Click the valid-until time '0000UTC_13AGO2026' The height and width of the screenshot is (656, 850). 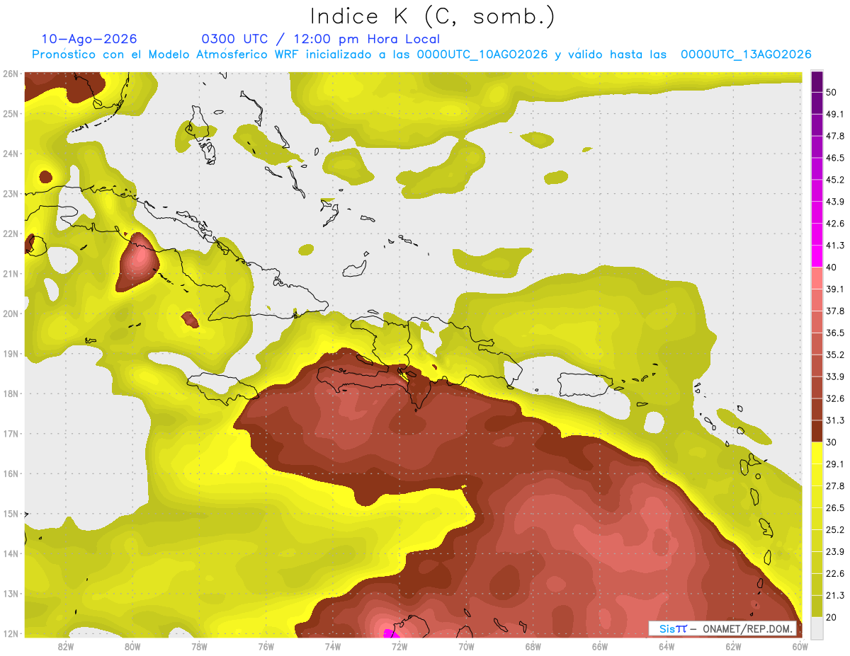coord(746,54)
